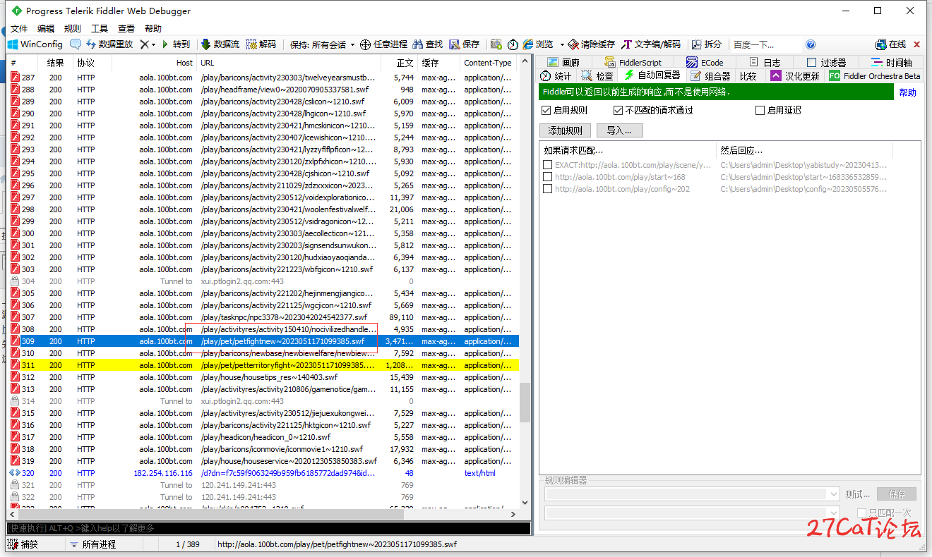Select session 320 host 182.254.116.116

(x=263, y=473)
